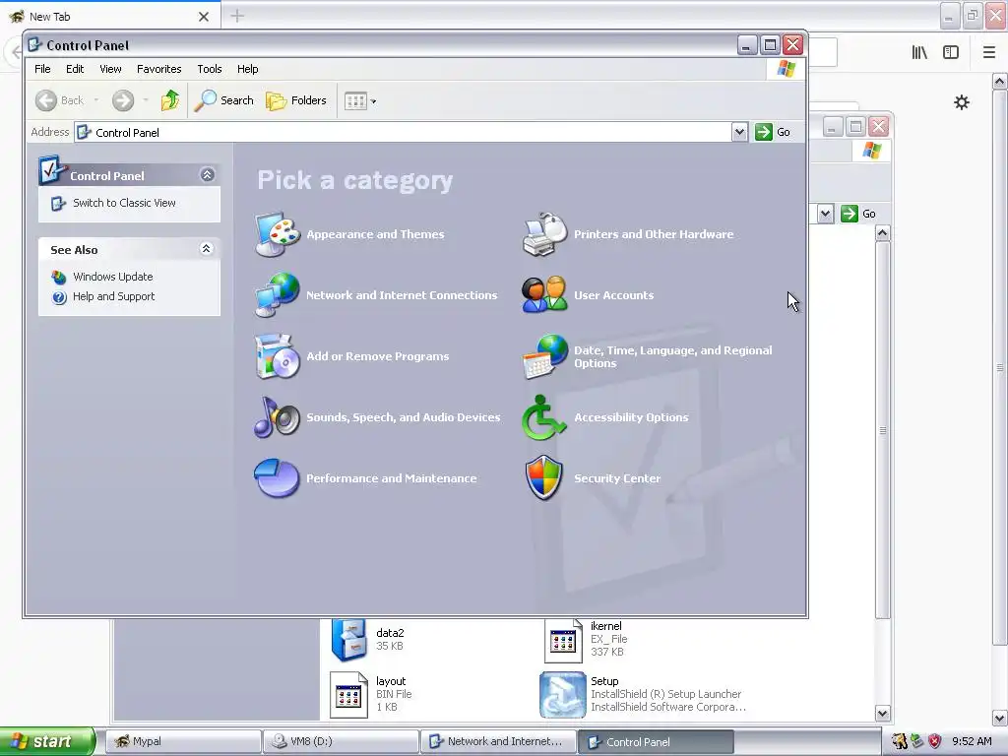Click Switch to Classic View link

click(124, 203)
